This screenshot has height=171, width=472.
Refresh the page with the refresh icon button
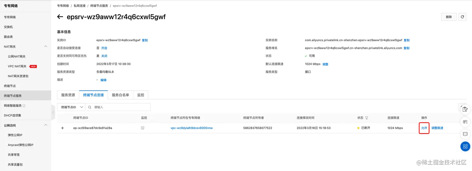[x=463, y=17]
